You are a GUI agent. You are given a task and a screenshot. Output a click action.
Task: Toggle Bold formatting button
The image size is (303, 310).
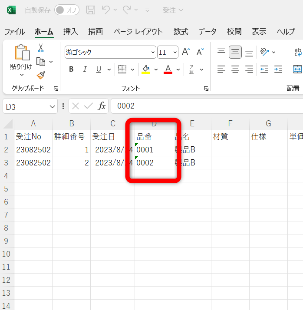click(x=71, y=69)
